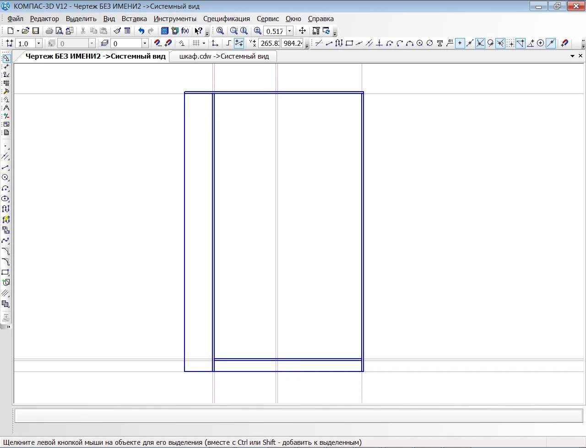586x448 pixels.
Task: Select the Ellipse tool in the left toolbar
Action: pyautogui.click(x=5, y=198)
